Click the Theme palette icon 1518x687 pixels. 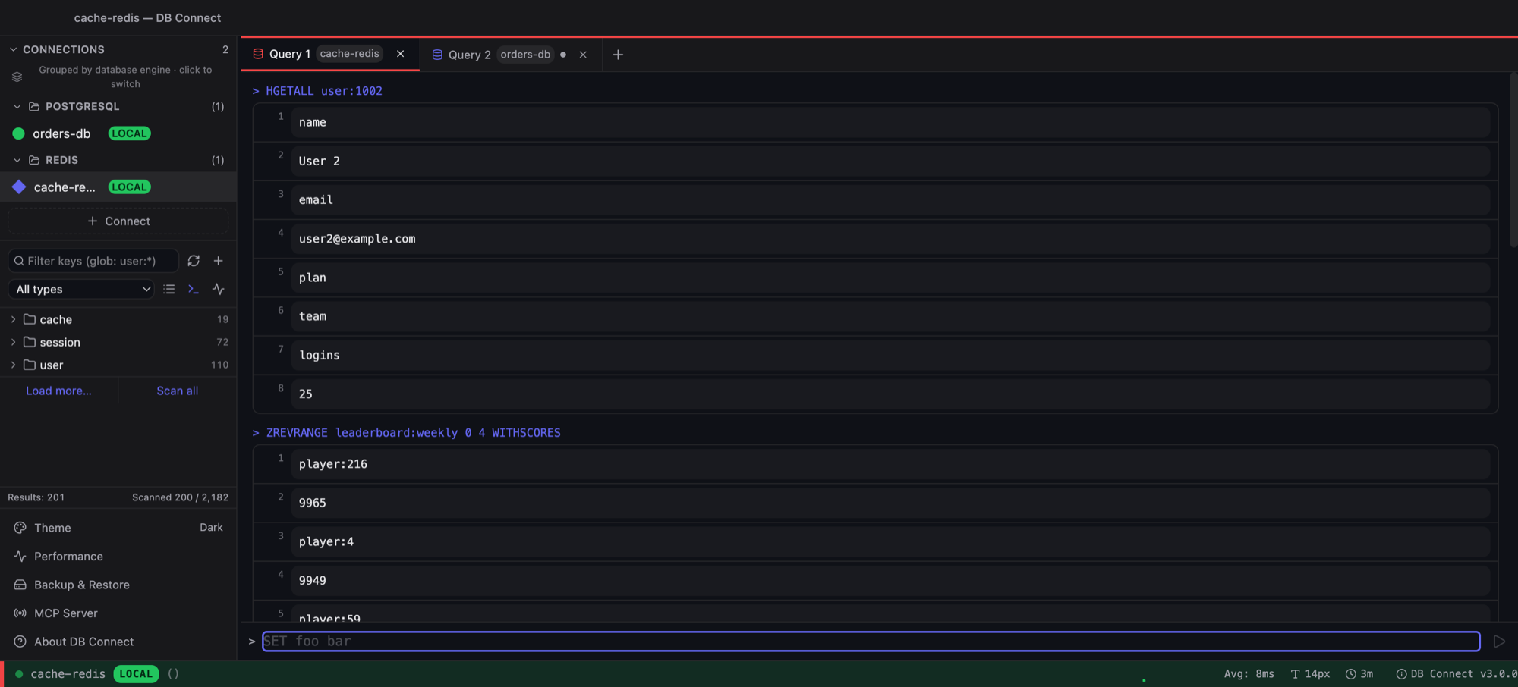[x=20, y=528]
